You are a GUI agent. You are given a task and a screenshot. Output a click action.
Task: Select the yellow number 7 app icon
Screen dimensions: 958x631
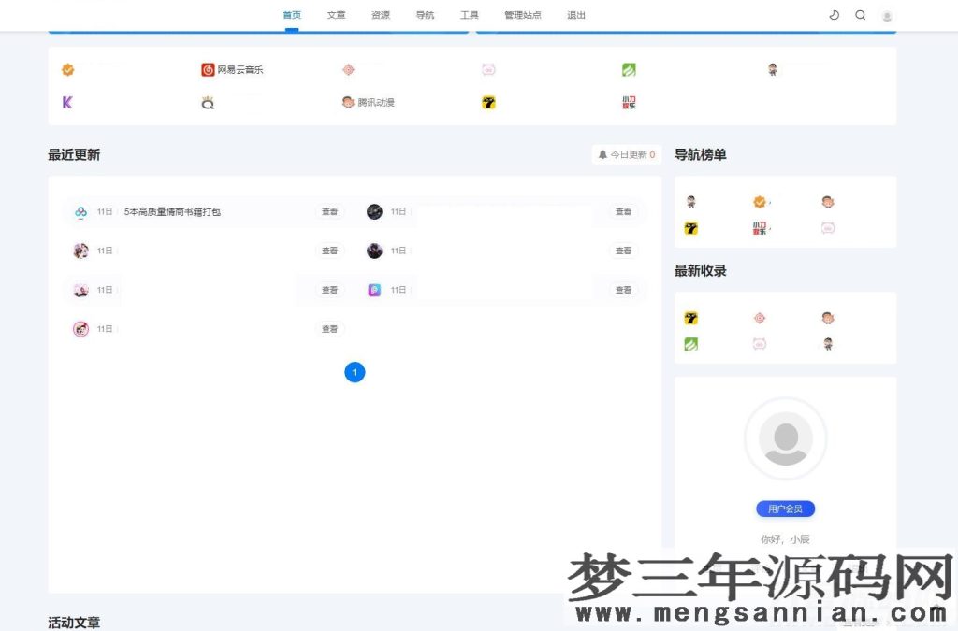point(487,101)
